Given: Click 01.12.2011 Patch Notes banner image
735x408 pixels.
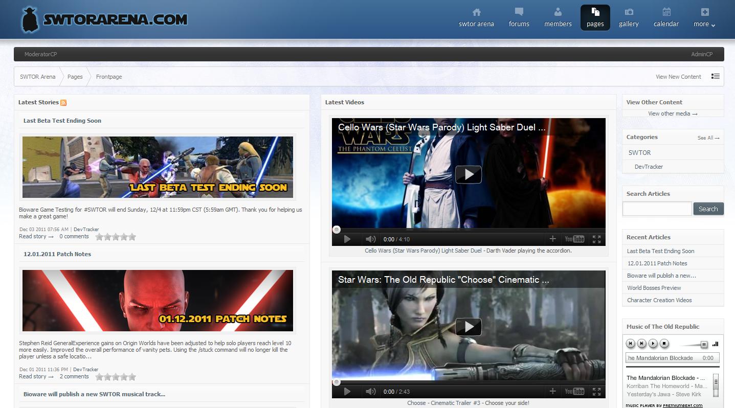Looking at the screenshot, I should (x=158, y=301).
